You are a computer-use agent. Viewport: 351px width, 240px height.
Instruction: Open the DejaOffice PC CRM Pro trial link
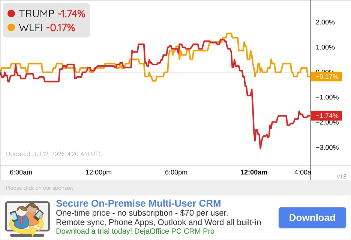[135, 231]
